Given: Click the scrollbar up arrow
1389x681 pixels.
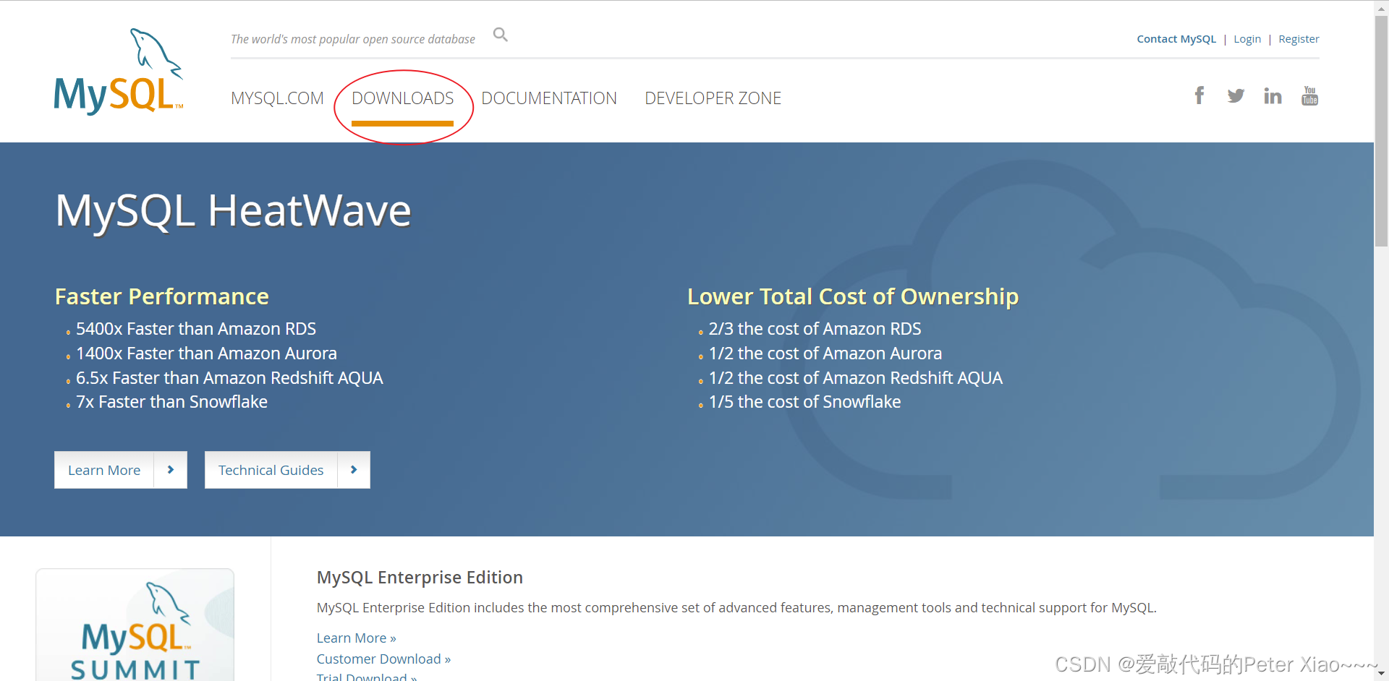Looking at the screenshot, I should point(1380,7).
